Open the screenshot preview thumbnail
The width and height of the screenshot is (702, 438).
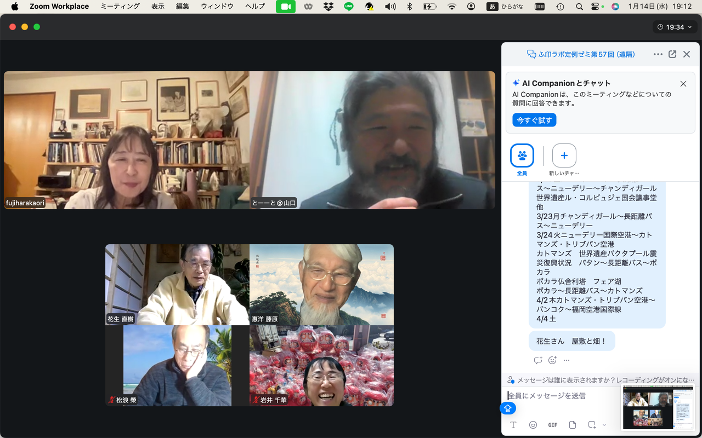pyautogui.click(x=658, y=407)
